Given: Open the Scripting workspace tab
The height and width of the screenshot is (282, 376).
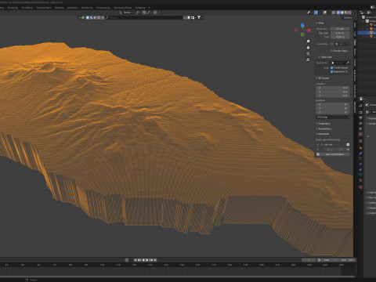Looking at the screenshot, I should pos(140,8).
